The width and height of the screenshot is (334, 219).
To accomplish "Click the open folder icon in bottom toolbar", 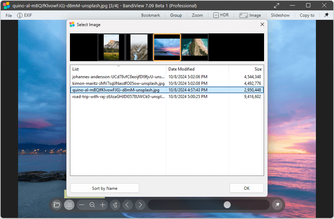I will point(57,205).
